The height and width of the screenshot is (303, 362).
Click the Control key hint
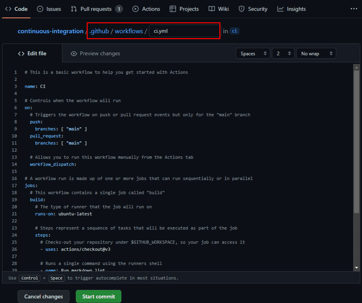click(x=30, y=278)
